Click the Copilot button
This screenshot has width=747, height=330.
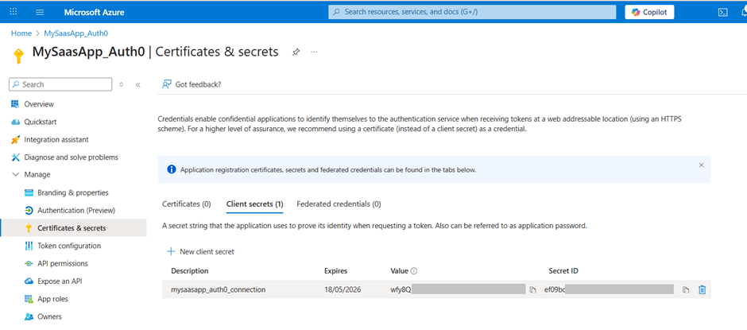(x=649, y=12)
